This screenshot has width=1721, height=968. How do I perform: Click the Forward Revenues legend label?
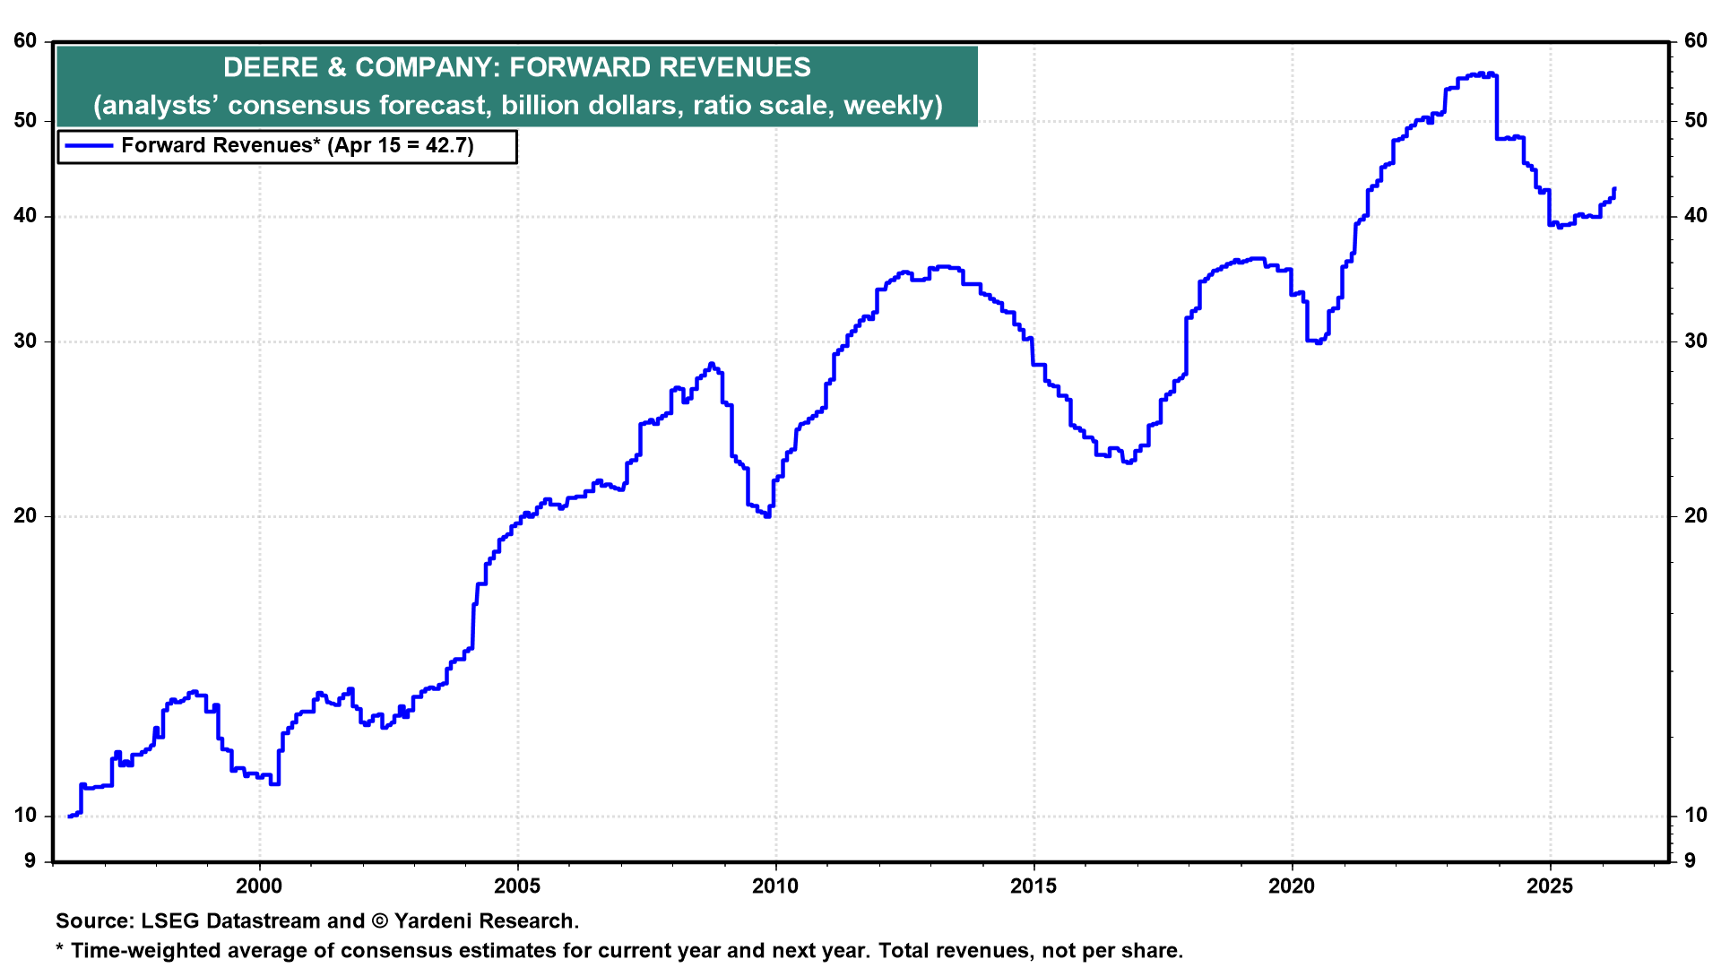(x=297, y=146)
